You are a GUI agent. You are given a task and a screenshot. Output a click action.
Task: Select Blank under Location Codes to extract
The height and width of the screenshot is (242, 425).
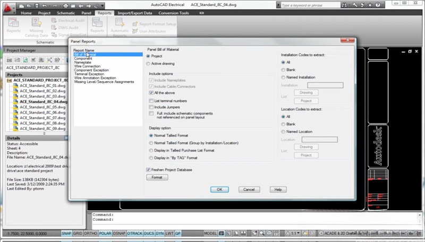point(283,124)
